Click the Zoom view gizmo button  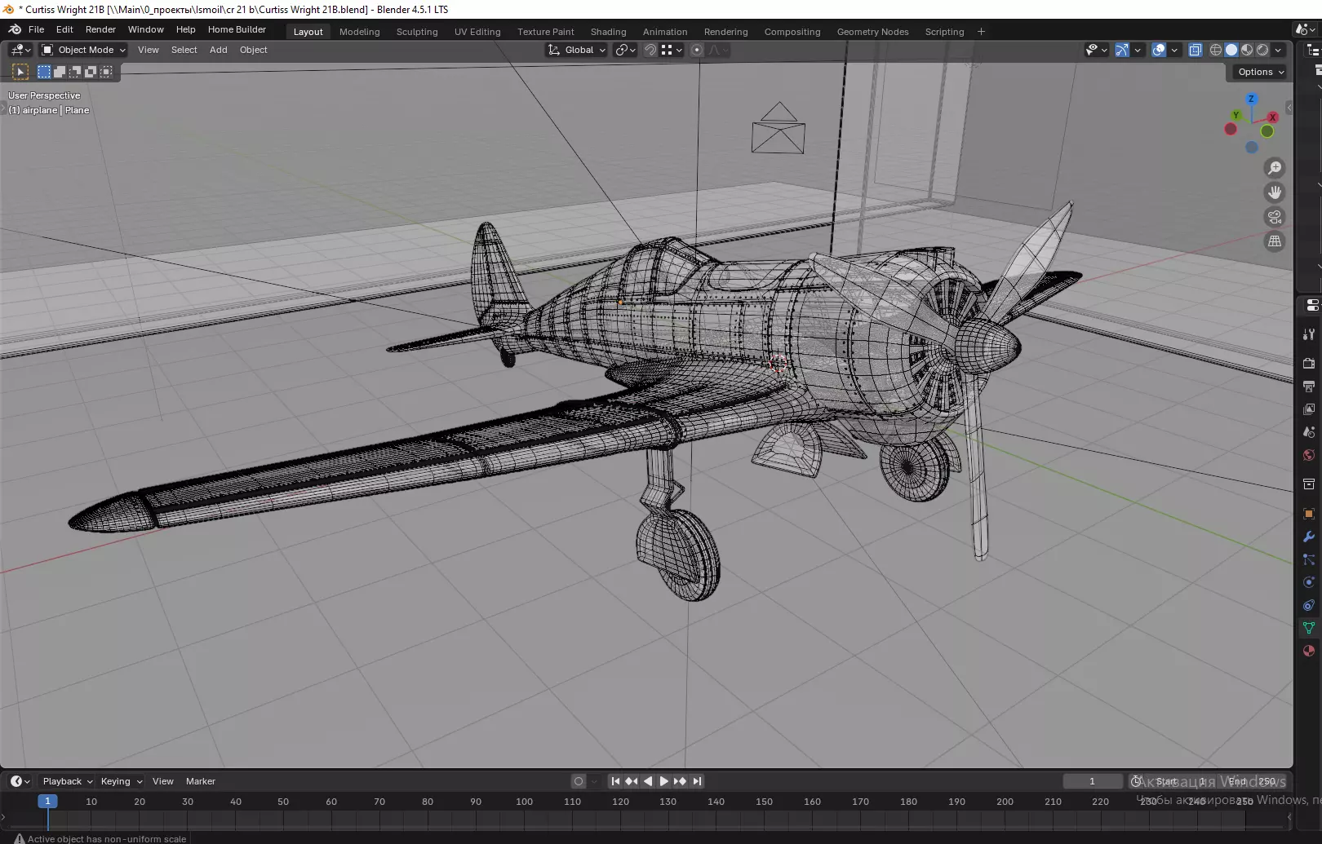(1275, 168)
